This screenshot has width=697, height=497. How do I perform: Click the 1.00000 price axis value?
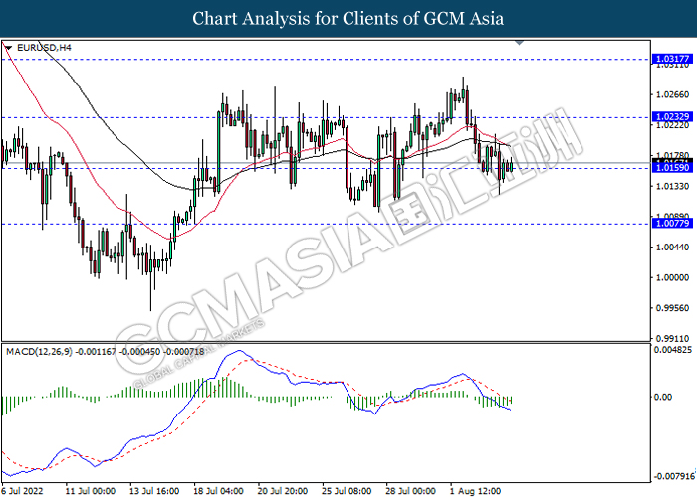[672, 277]
